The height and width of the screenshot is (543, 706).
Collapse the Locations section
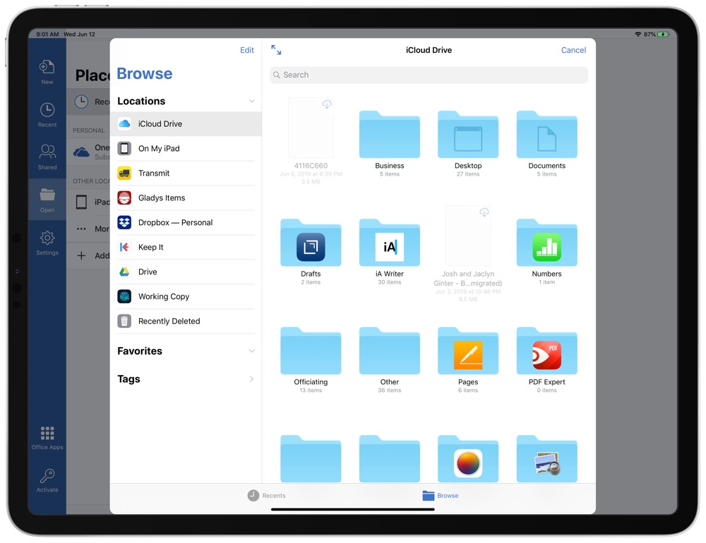[x=252, y=101]
